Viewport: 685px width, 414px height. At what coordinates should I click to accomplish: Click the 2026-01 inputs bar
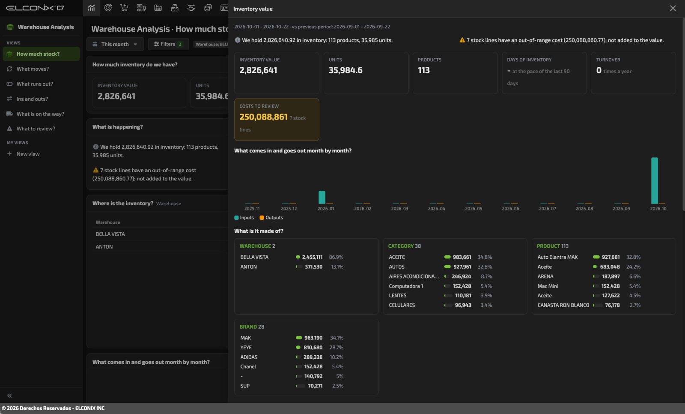pos(322,197)
